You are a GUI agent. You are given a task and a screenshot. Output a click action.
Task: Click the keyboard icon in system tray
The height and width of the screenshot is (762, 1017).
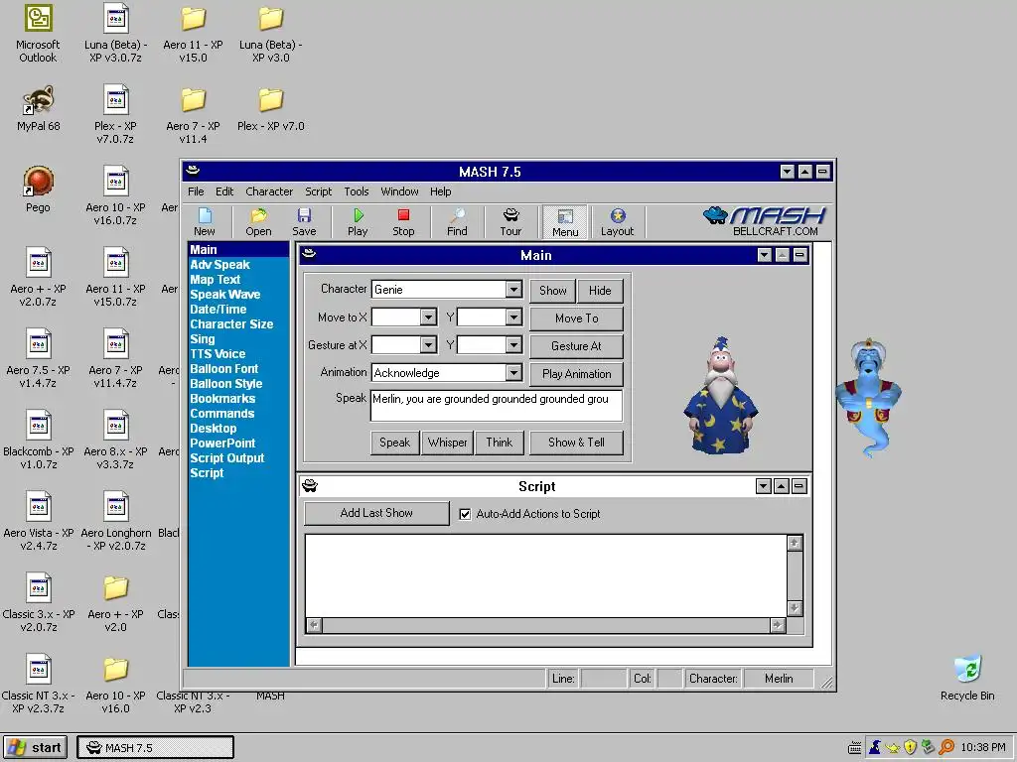pyautogui.click(x=855, y=748)
